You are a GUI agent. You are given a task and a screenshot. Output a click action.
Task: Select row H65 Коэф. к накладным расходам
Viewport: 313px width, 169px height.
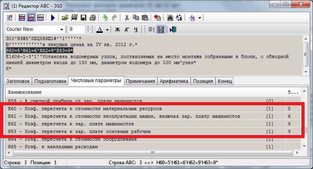click(x=153, y=147)
